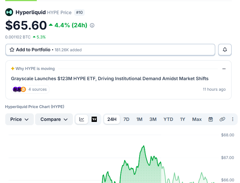Select the 1Y time range
The image size is (240, 183).
click(183, 119)
